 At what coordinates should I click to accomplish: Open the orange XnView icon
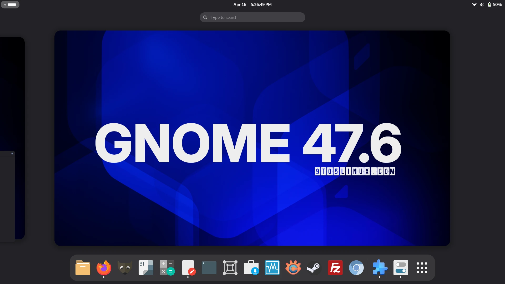(x=293, y=268)
